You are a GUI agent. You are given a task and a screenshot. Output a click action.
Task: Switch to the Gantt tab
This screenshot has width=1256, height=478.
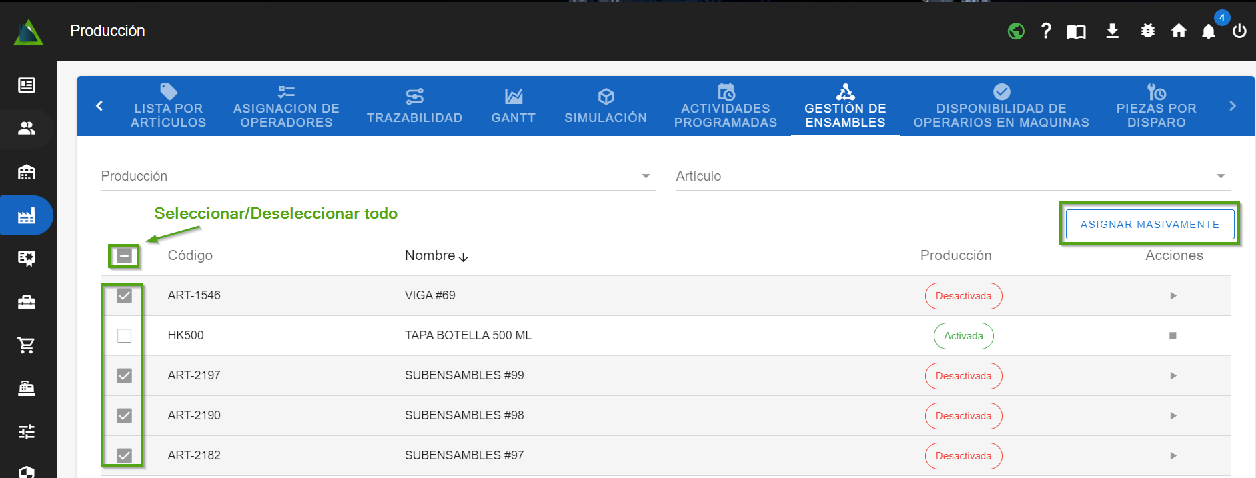tap(513, 106)
